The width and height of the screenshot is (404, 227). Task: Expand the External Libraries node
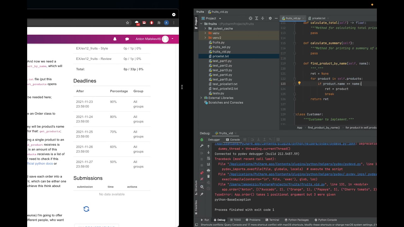tap(201, 98)
